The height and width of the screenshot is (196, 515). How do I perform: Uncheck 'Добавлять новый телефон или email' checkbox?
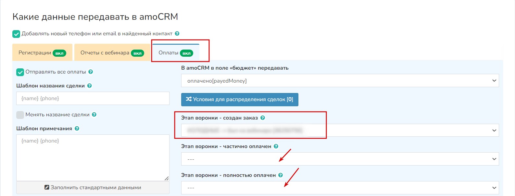16,34
